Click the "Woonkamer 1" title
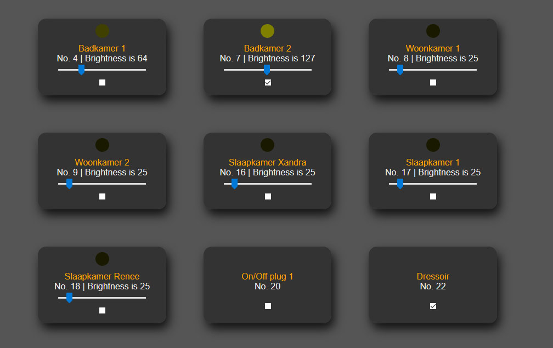The height and width of the screenshot is (348, 553). 433,48
